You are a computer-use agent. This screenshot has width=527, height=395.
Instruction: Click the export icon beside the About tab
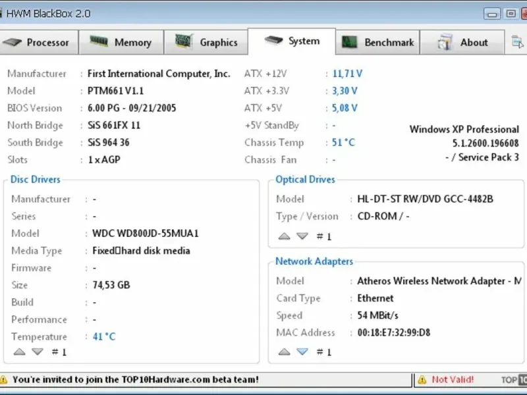point(517,42)
